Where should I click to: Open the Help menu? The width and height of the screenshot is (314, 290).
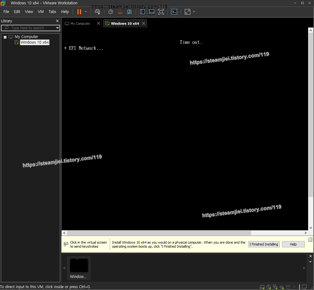65,12
